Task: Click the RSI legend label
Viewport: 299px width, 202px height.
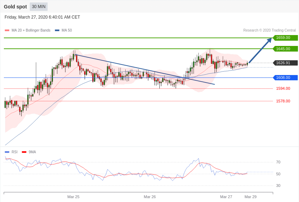Action: click(x=14, y=152)
